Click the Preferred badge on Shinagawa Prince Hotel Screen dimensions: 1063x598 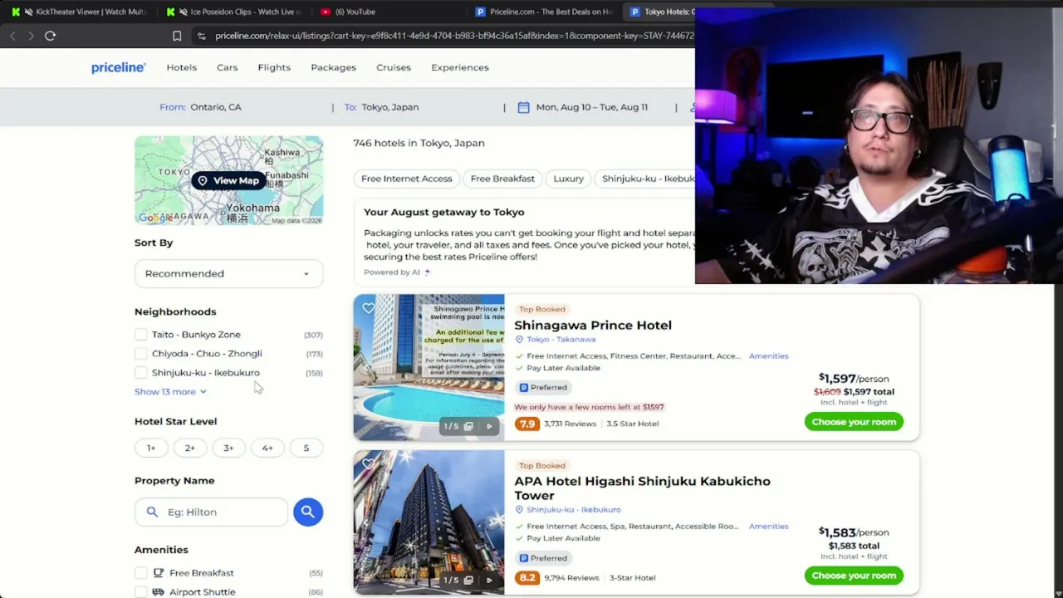(x=542, y=387)
